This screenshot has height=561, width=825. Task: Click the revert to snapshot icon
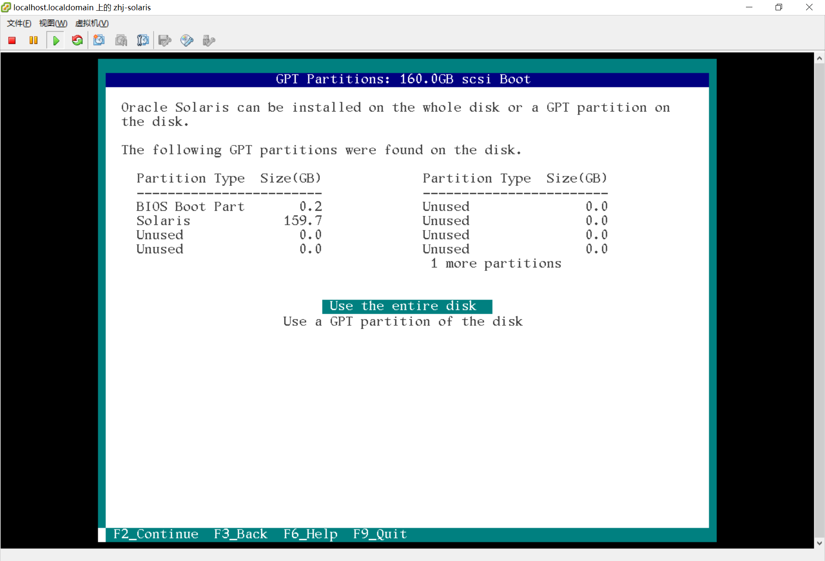point(121,40)
